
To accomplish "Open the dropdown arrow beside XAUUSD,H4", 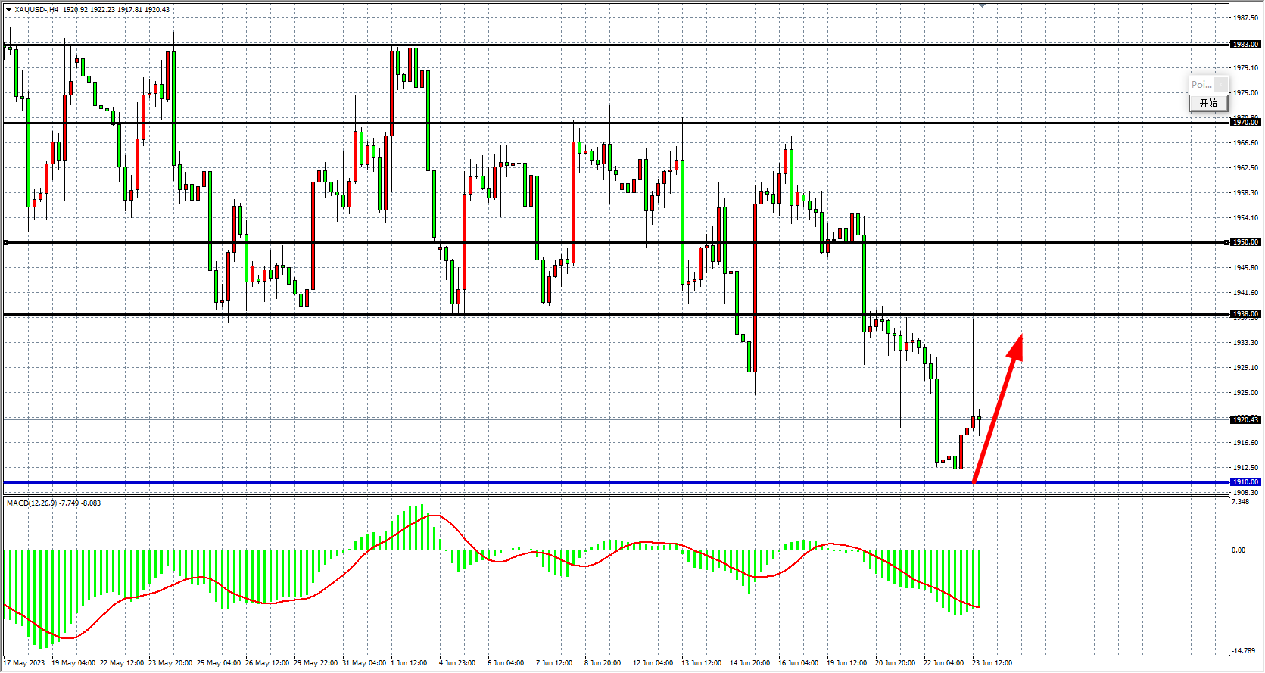I will tap(8, 10).
